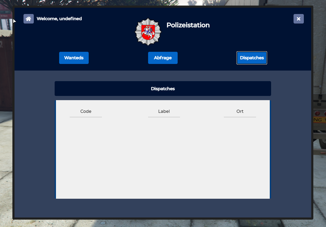Click the "Welcome, undefined" greeting text
This screenshot has height=227, width=326.
(x=59, y=19)
